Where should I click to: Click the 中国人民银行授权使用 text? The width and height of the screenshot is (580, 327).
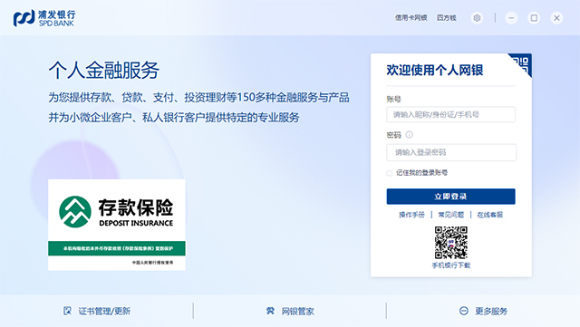tap(153, 263)
